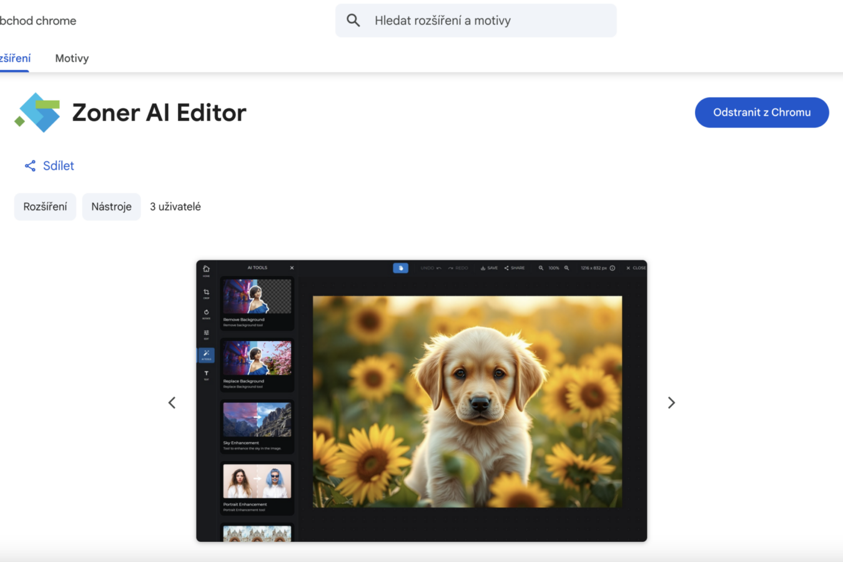Click the Rozšíření category chip
Image resolution: width=843 pixels, height=562 pixels.
45,207
